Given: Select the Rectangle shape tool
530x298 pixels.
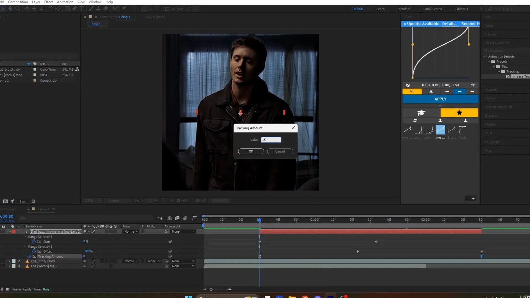Looking at the screenshot, I should pyautogui.click(x=67, y=9).
